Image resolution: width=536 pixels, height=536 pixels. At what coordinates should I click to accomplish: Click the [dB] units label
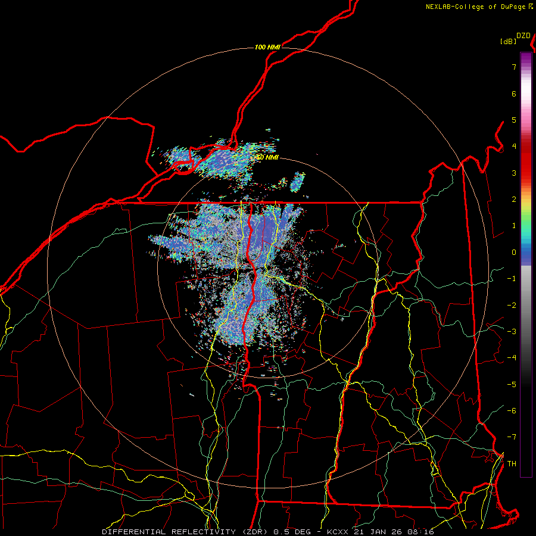[x=508, y=41]
